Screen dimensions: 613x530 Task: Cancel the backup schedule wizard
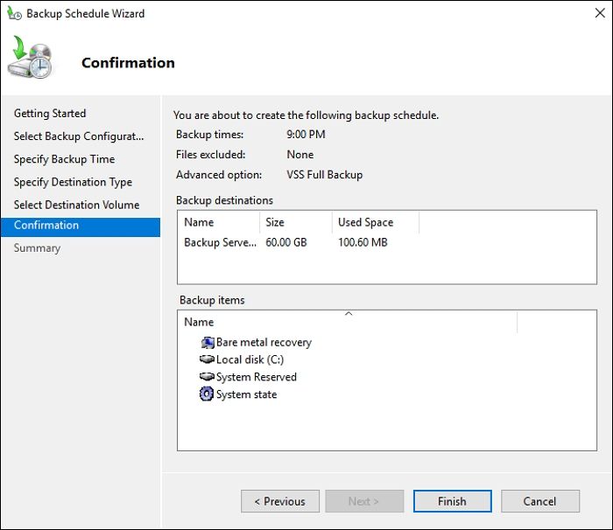tap(539, 501)
